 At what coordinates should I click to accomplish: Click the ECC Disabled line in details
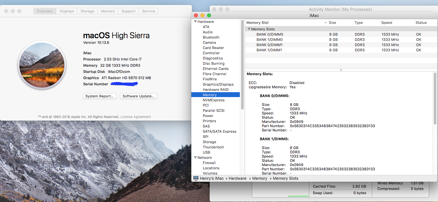(276, 83)
